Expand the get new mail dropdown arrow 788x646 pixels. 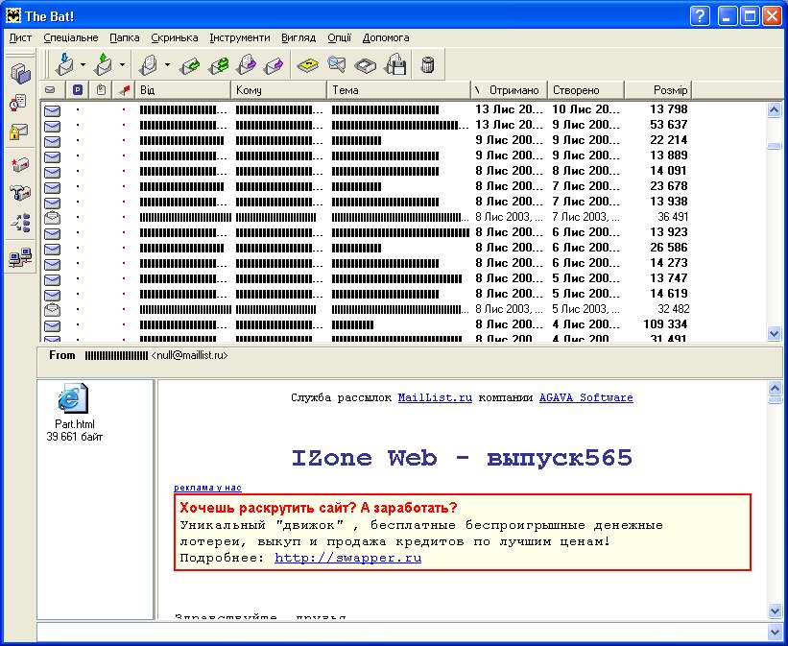point(83,65)
